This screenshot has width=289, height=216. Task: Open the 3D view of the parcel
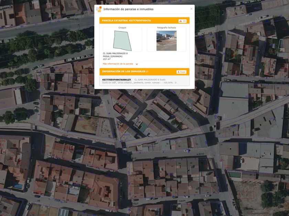[182, 21]
